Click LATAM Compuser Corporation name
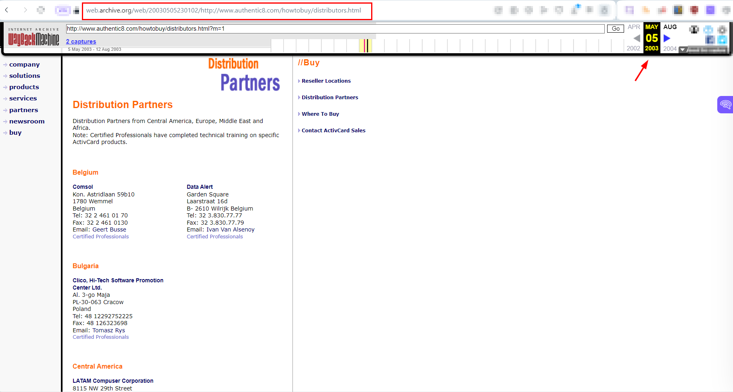This screenshot has width=733, height=392. click(113, 381)
